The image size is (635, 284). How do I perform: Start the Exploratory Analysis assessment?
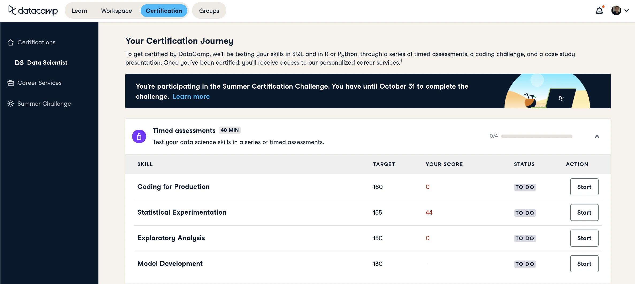click(584, 238)
